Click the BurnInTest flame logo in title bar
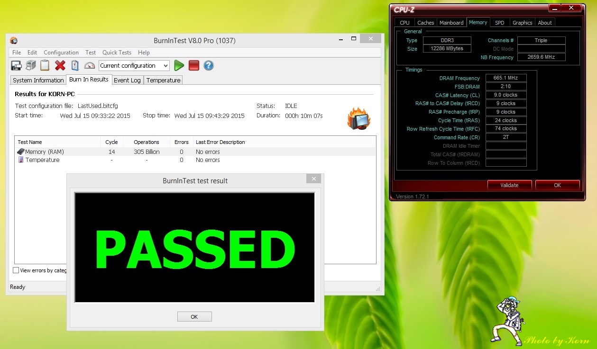This screenshot has height=349, width=597. tap(14, 40)
